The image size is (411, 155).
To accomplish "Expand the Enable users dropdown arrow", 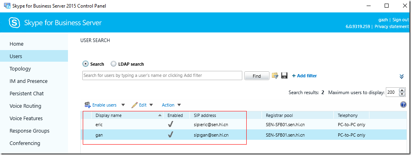I will tap(123, 105).
